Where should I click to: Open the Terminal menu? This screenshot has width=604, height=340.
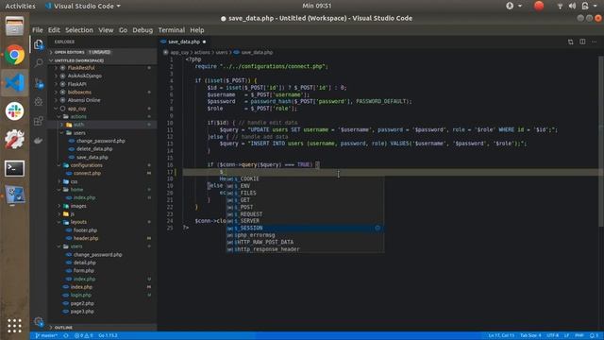pos(172,30)
